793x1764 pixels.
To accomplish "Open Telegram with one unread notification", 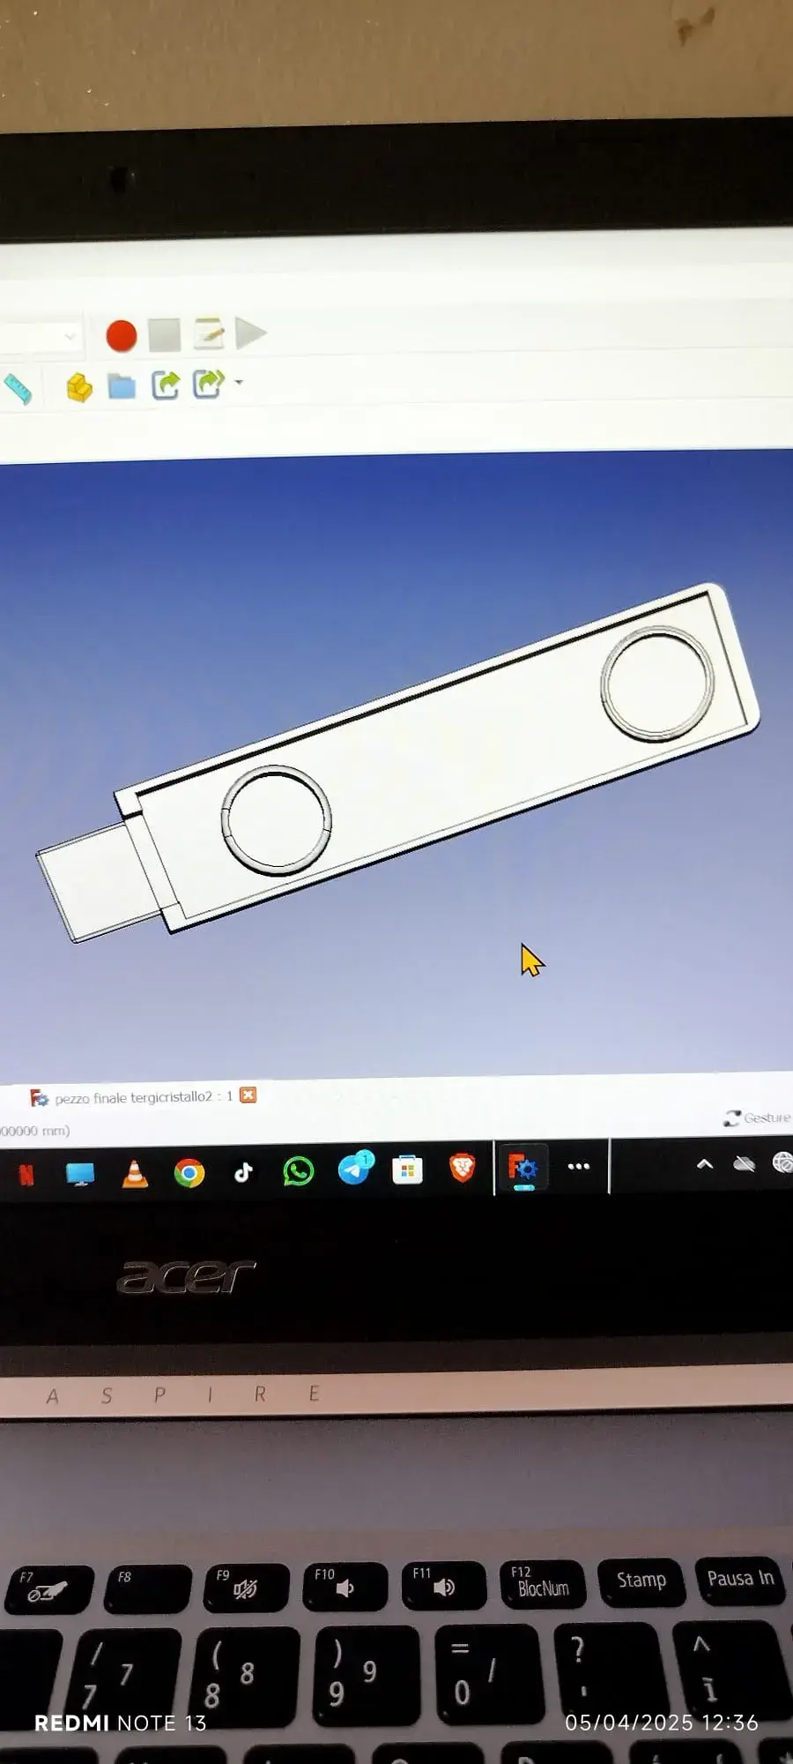I will (355, 1169).
